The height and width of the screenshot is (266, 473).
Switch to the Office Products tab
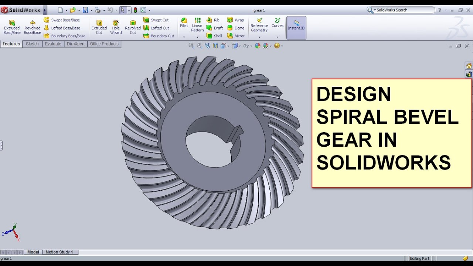point(104,44)
